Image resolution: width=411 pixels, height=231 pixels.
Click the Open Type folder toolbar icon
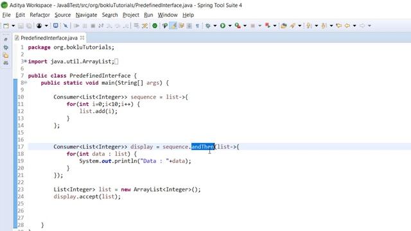pyautogui.click(x=284, y=26)
